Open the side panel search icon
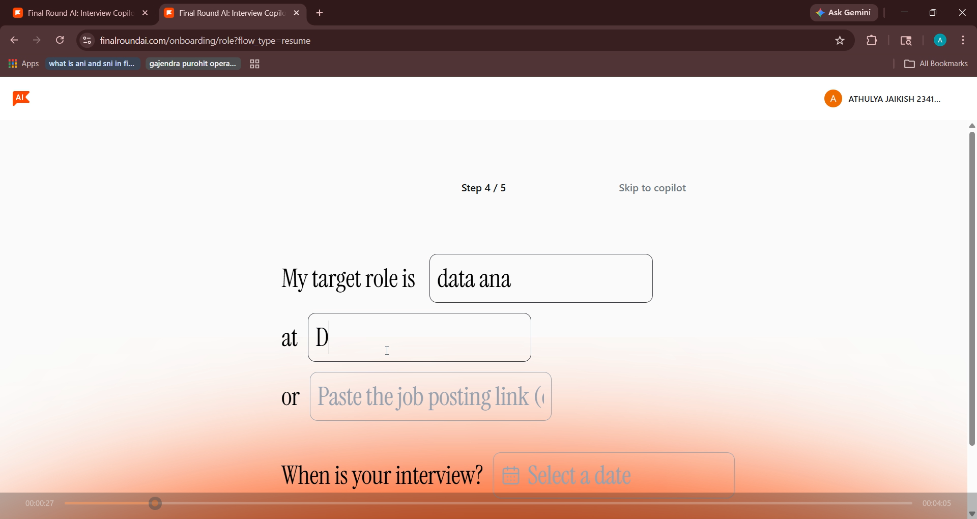977x519 pixels. [x=906, y=41]
